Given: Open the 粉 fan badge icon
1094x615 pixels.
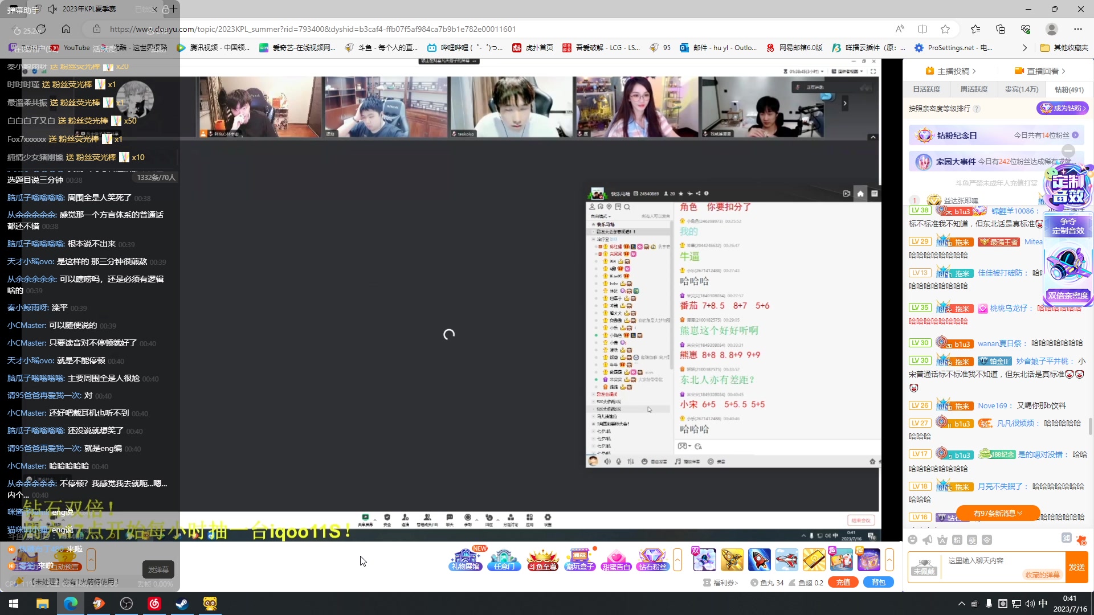Looking at the screenshot, I should (957, 540).
